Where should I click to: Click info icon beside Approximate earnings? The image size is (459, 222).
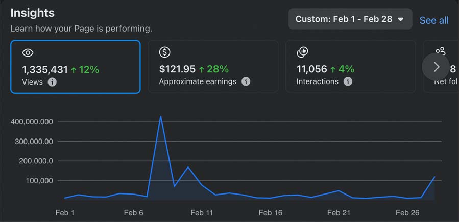point(246,81)
